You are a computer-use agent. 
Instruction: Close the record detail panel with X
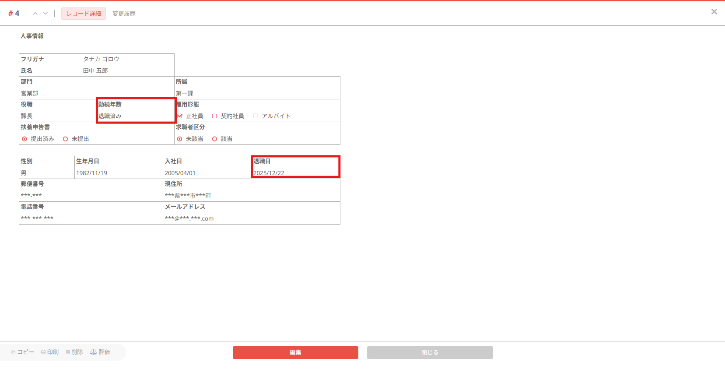(714, 12)
